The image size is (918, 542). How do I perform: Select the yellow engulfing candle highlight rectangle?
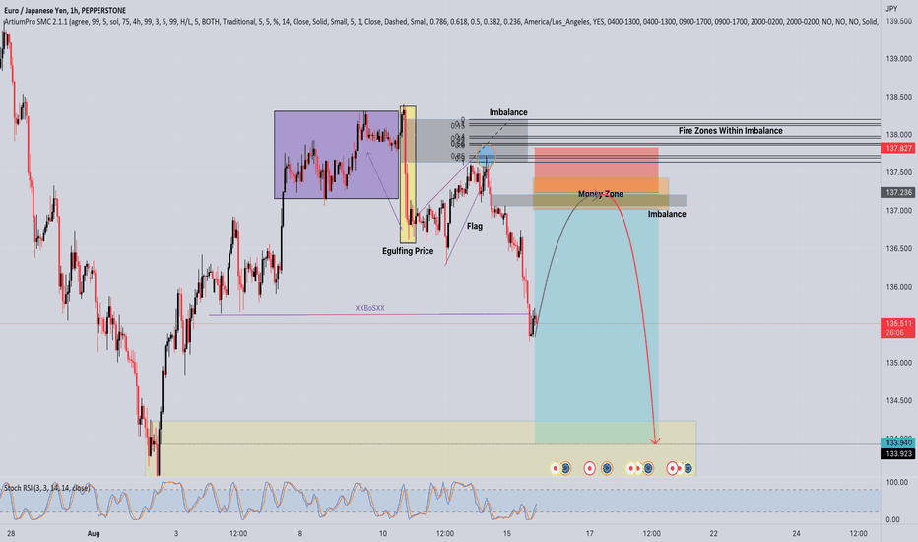(x=408, y=174)
